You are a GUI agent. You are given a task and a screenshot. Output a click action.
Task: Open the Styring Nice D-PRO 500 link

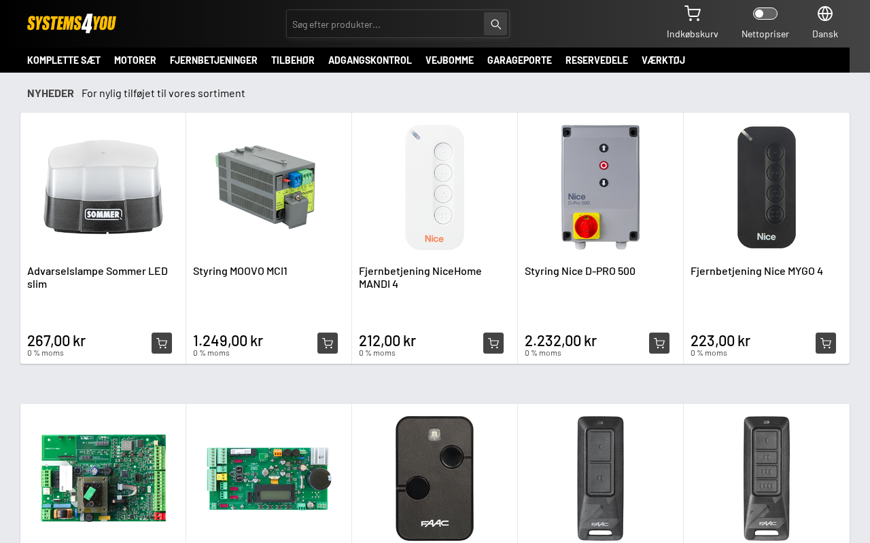pyautogui.click(x=580, y=271)
